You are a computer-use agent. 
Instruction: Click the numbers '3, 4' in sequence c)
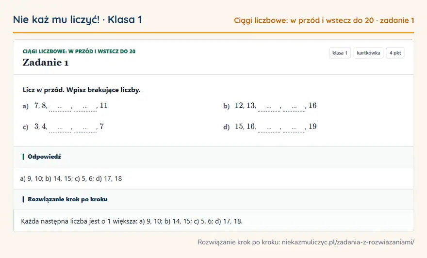tap(41, 126)
